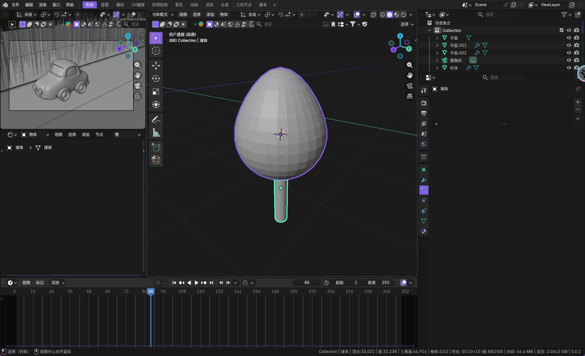Select the Move tool in viewport toolbar
Screen dimensions: 585x356
[156, 66]
